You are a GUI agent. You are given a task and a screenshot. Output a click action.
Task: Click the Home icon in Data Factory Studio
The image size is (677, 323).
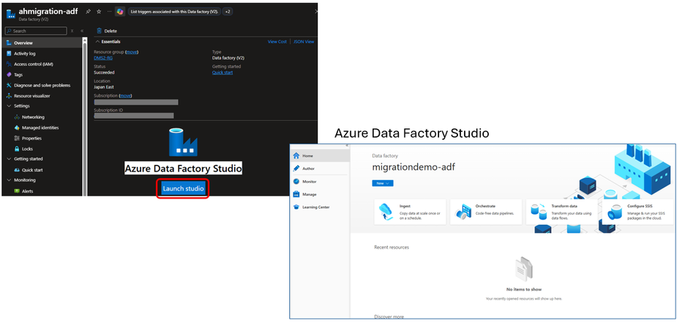click(x=296, y=155)
